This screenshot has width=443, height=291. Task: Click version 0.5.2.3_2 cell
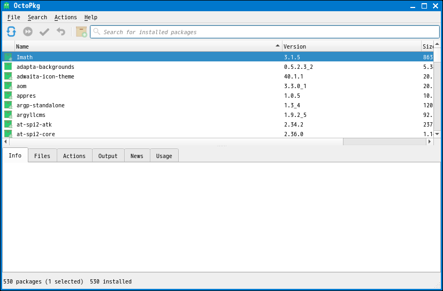(299, 67)
